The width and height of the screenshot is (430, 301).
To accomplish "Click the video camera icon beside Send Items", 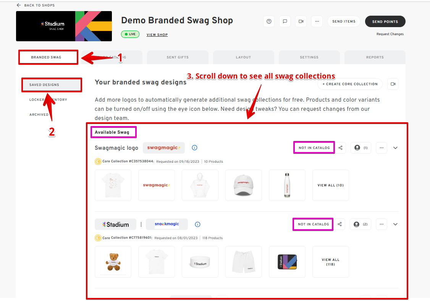I will (x=301, y=21).
